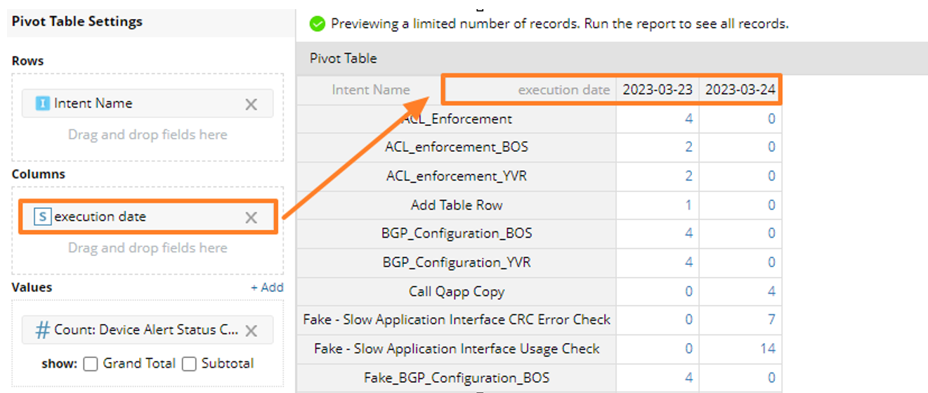Viewport: 928px width, 393px height.
Task: Select the execution date column field
Action: click(100, 217)
